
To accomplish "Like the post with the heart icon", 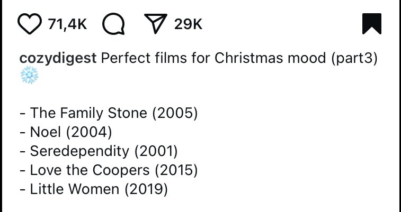I will [30, 23].
